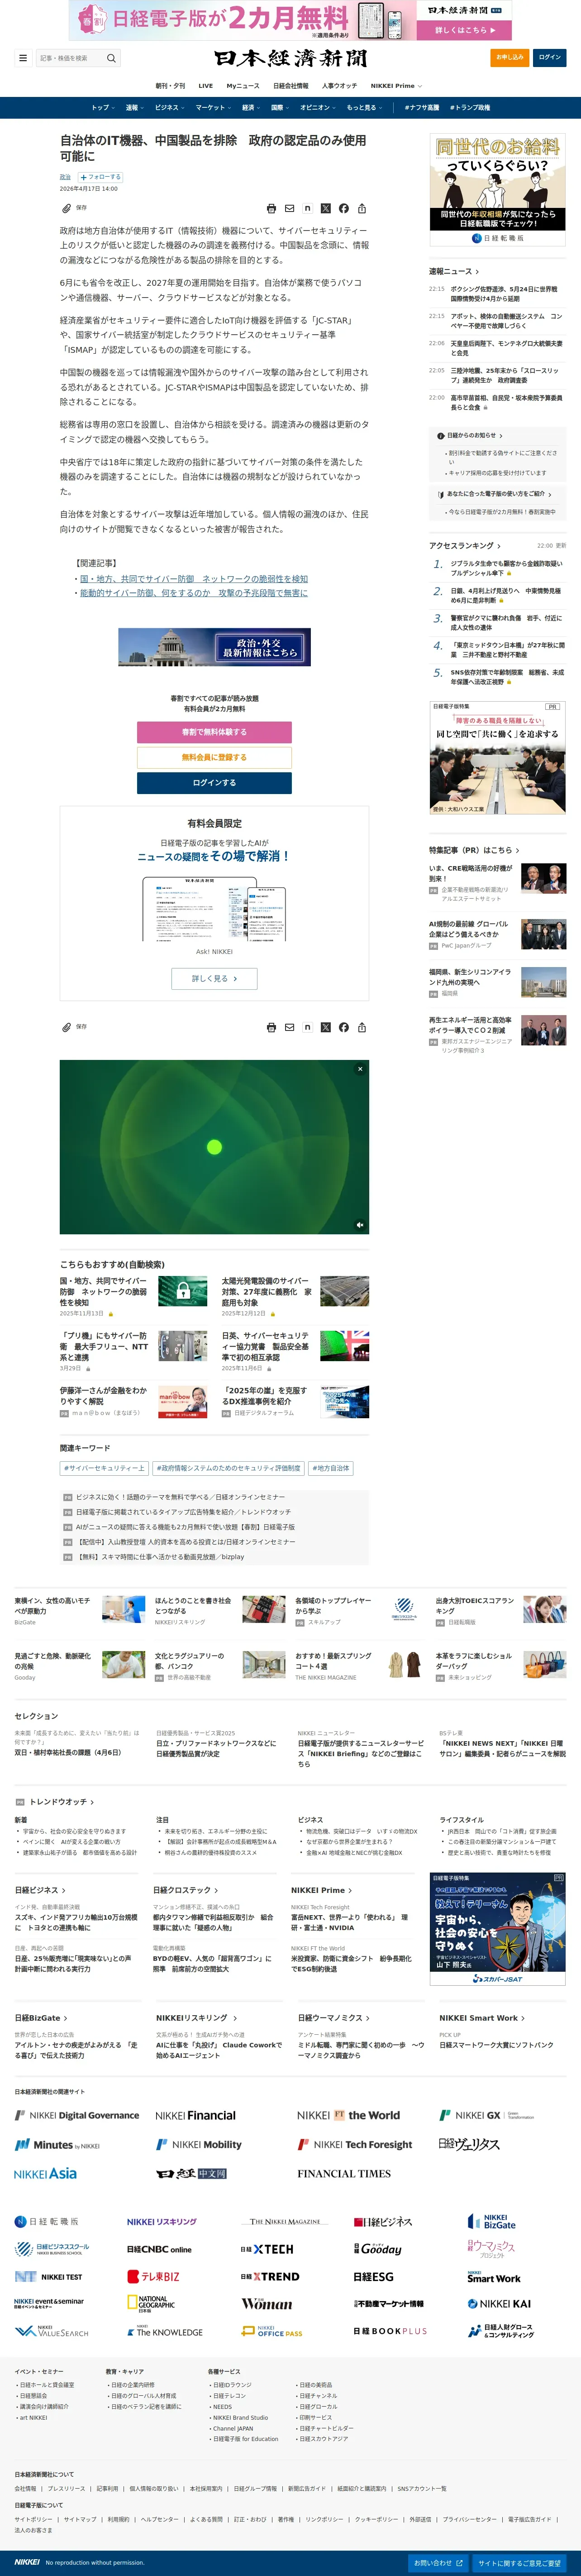Click 詳しく見る in Ask! NIKKEI box
This screenshot has height=2576, width=581.
(x=214, y=979)
